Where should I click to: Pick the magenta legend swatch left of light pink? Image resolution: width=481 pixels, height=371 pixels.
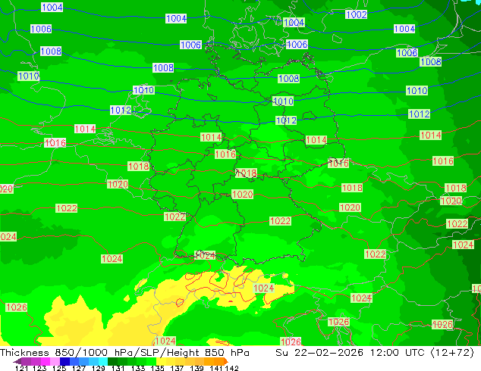point(45,361)
